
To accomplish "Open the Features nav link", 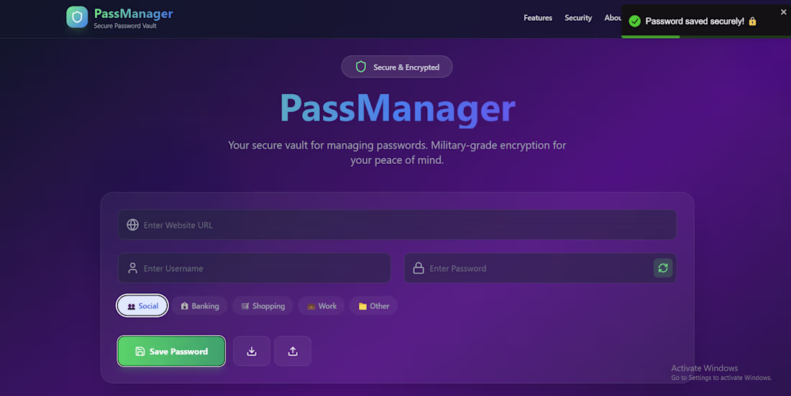I will [x=538, y=18].
